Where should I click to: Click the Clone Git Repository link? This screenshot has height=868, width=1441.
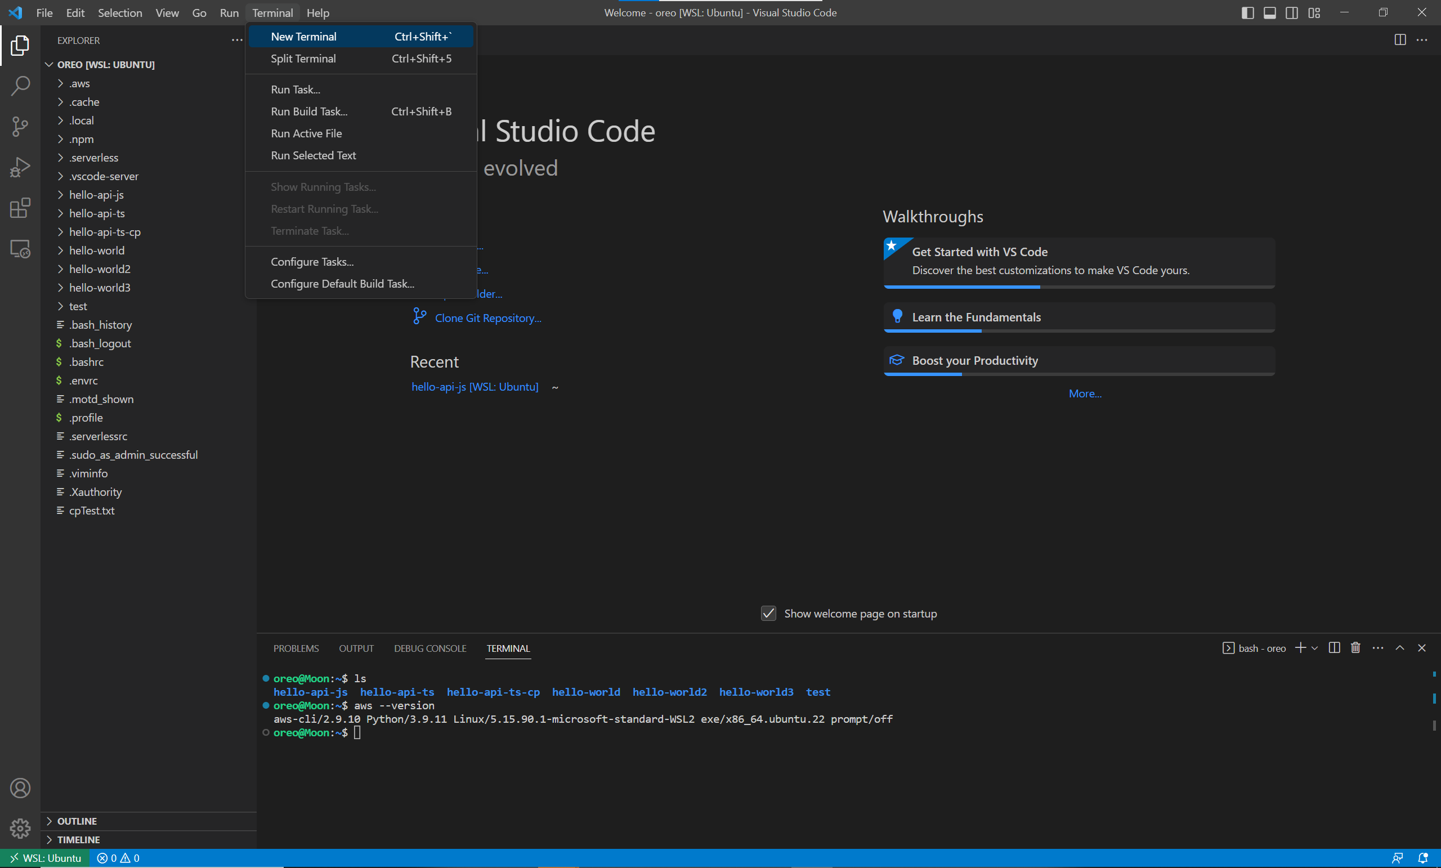[x=487, y=318]
